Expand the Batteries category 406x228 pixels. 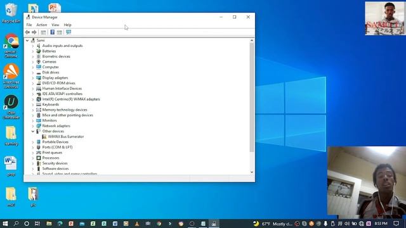pos(33,51)
